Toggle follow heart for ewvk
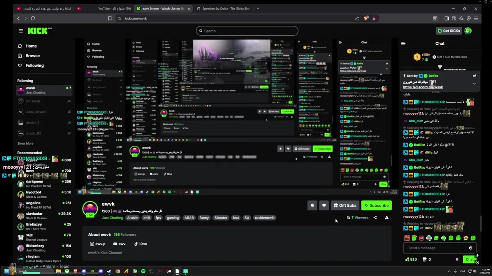492x276 pixels. tap(324, 205)
